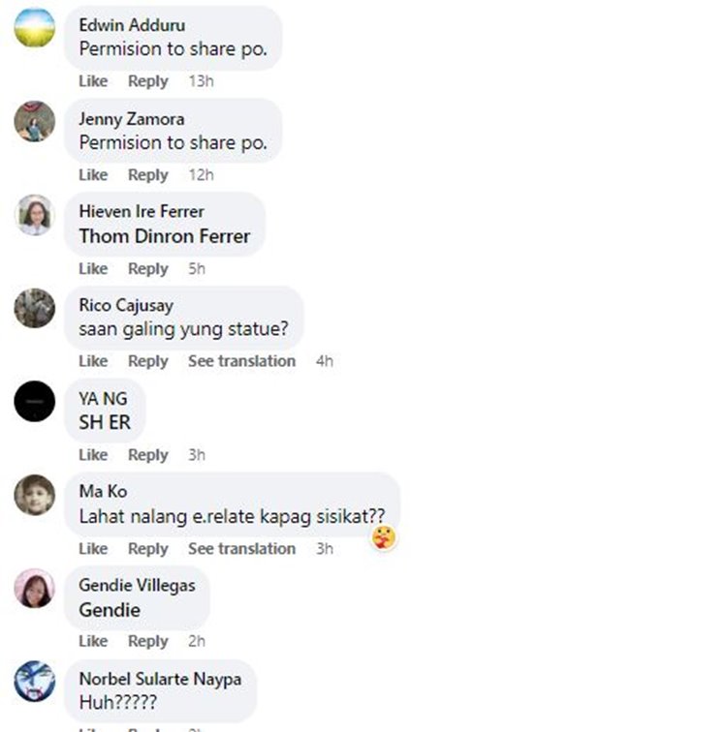
Task: Click Gendie Villegas's avatar
Action: coord(35,589)
